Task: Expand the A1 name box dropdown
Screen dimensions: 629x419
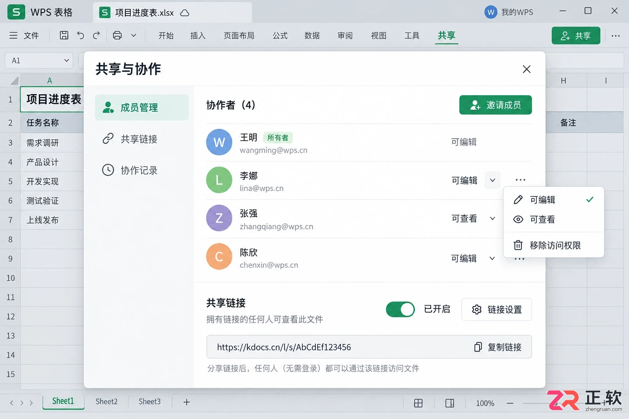Action: point(66,61)
